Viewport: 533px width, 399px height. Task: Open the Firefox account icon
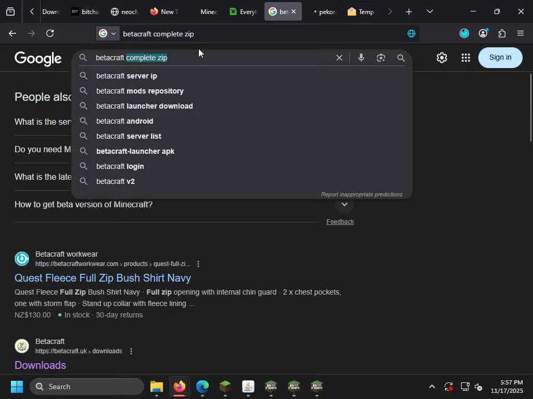coord(483,33)
